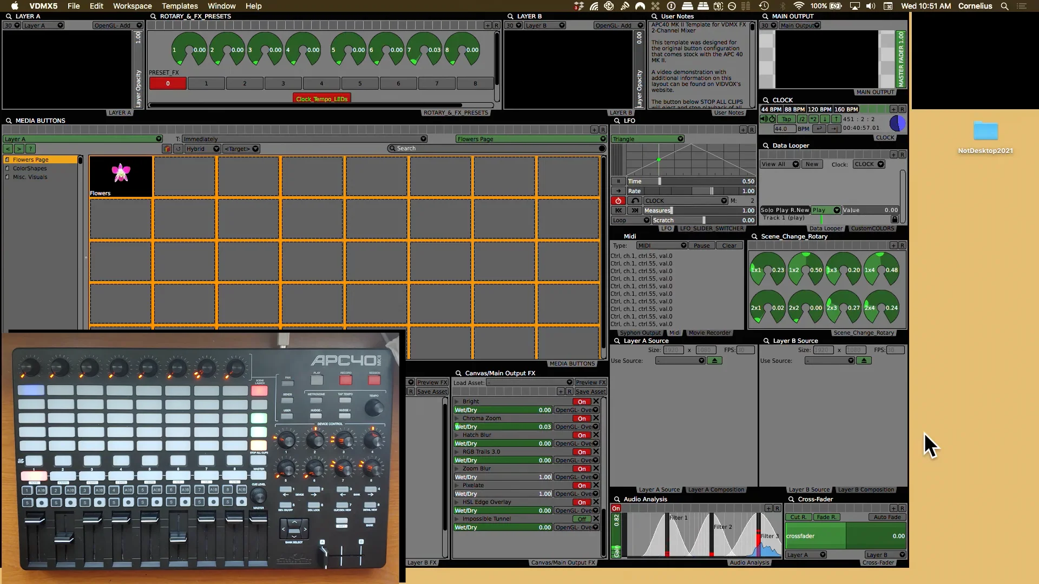Switch to LFO_SLIDER_SWITCHER tab

[x=712, y=228]
